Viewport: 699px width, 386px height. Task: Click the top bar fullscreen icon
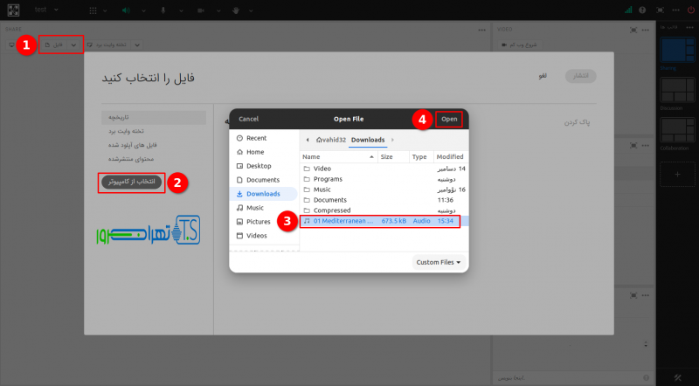point(660,10)
